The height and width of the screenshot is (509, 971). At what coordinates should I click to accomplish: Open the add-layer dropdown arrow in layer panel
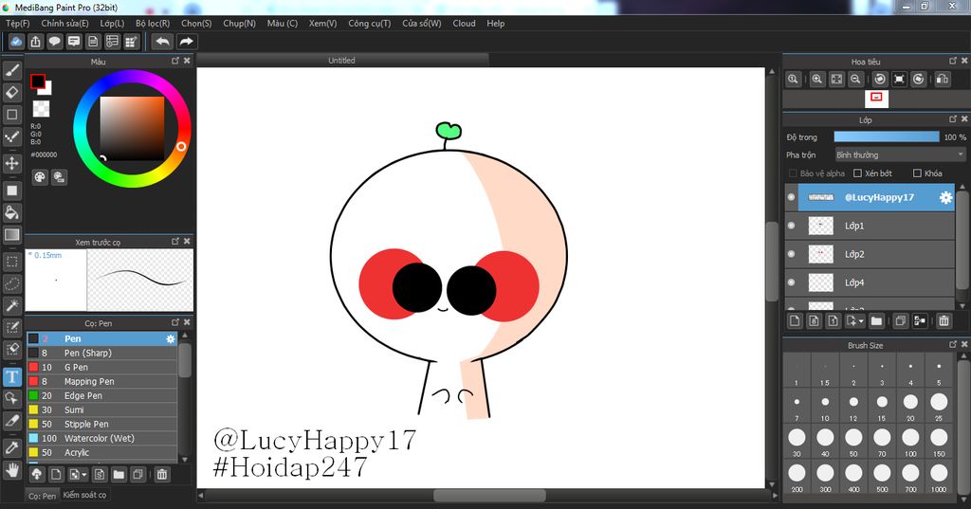(861, 320)
